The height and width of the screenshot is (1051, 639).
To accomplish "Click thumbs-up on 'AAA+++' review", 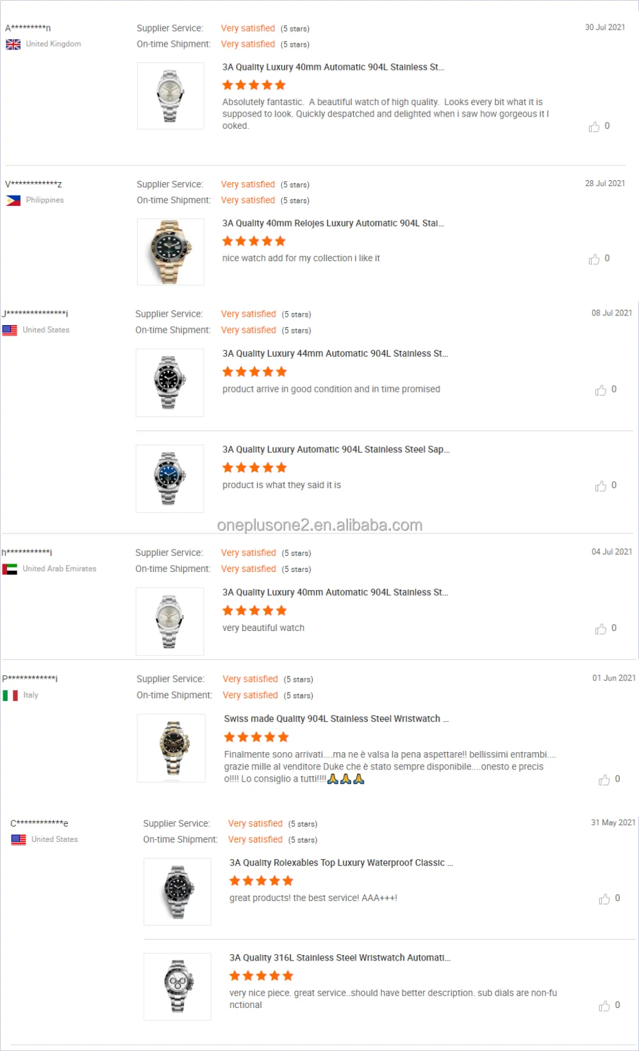I will [604, 898].
